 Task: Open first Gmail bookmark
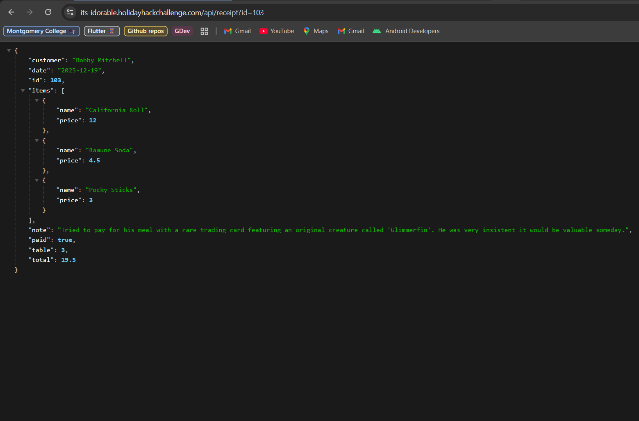pos(237,31)
